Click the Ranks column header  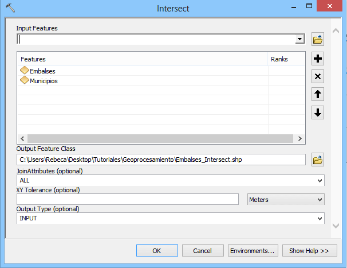click(279, 59)
